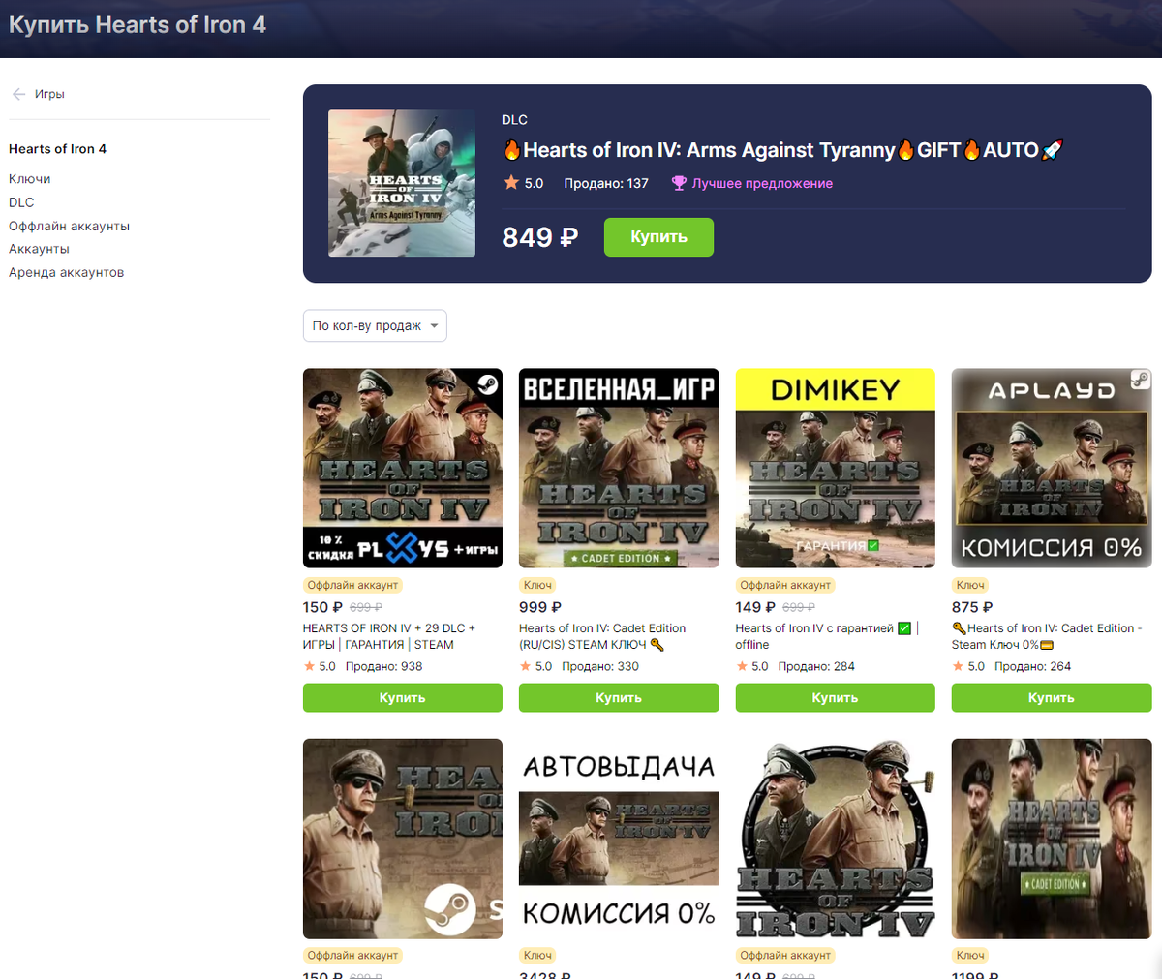The height and width of the screenshot is (979, 1162).
Task: Go back to Игры category
Action: 49,94
